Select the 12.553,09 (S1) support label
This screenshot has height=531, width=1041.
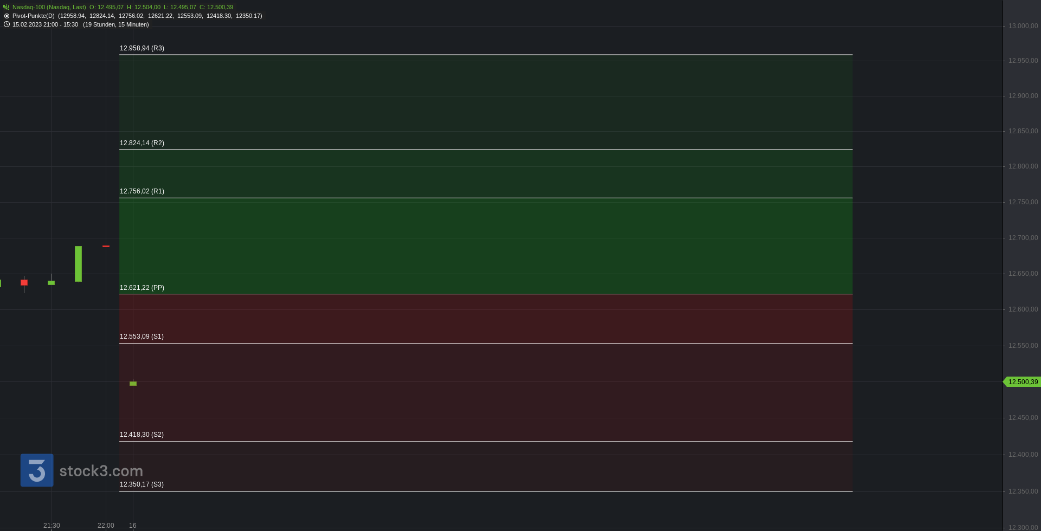point(142,336)
